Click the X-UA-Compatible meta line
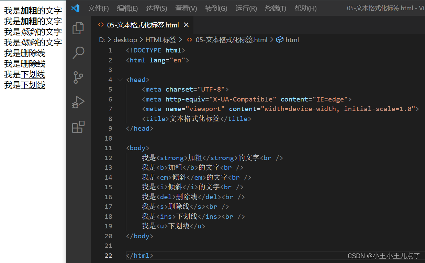Image resolution: width=425 pixels, height=263 pixels. [247, 99]
